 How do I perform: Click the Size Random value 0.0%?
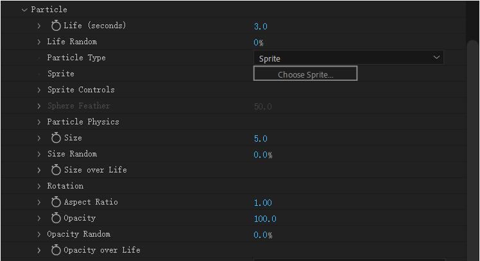[x=262, y=155]
